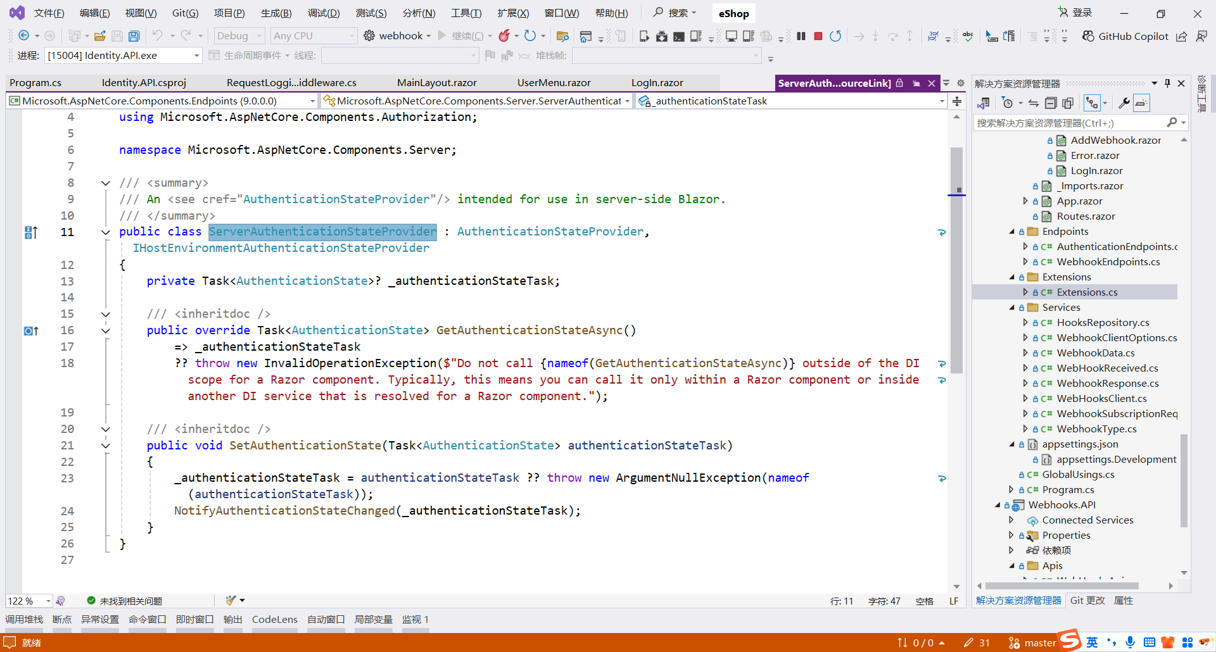
Task: Open the 调试(D) menu
Action: coord(324,13)
